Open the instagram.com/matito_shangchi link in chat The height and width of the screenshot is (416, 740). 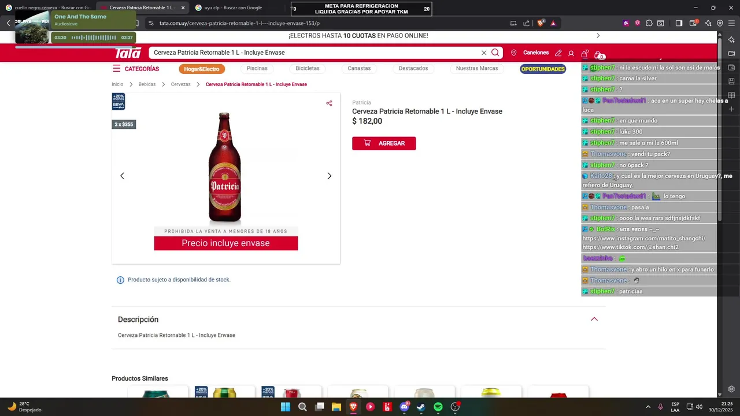click(x=643, y=239)
